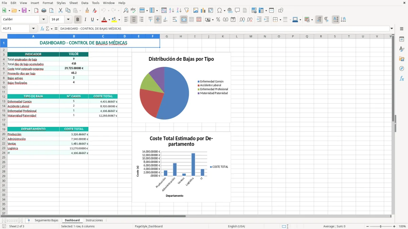Insert a special character (omega)

click(219, 11)
